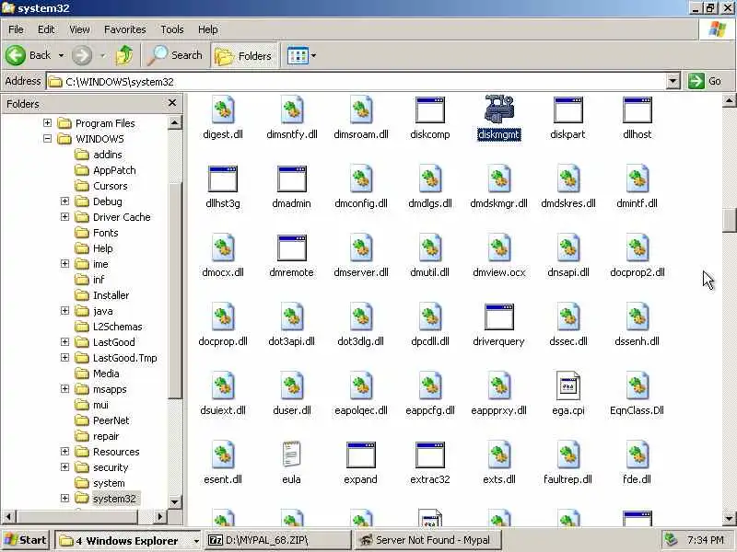Image resolution: width=737 pixels, height=552 pixels.
Task: Click the Go button
Action: pyautogui.click(x=705, y=81)
